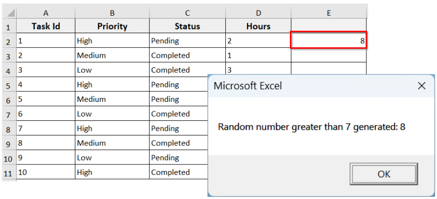This screenshot has width=437, height=199.
Task: Select row 11 header
Action: point(8,173)
